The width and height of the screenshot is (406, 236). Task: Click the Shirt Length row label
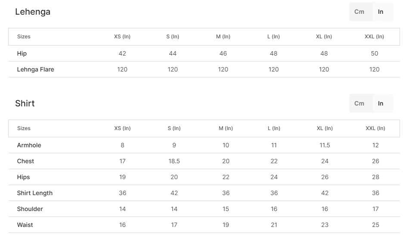pyautogui.click(x=35, y=193)
